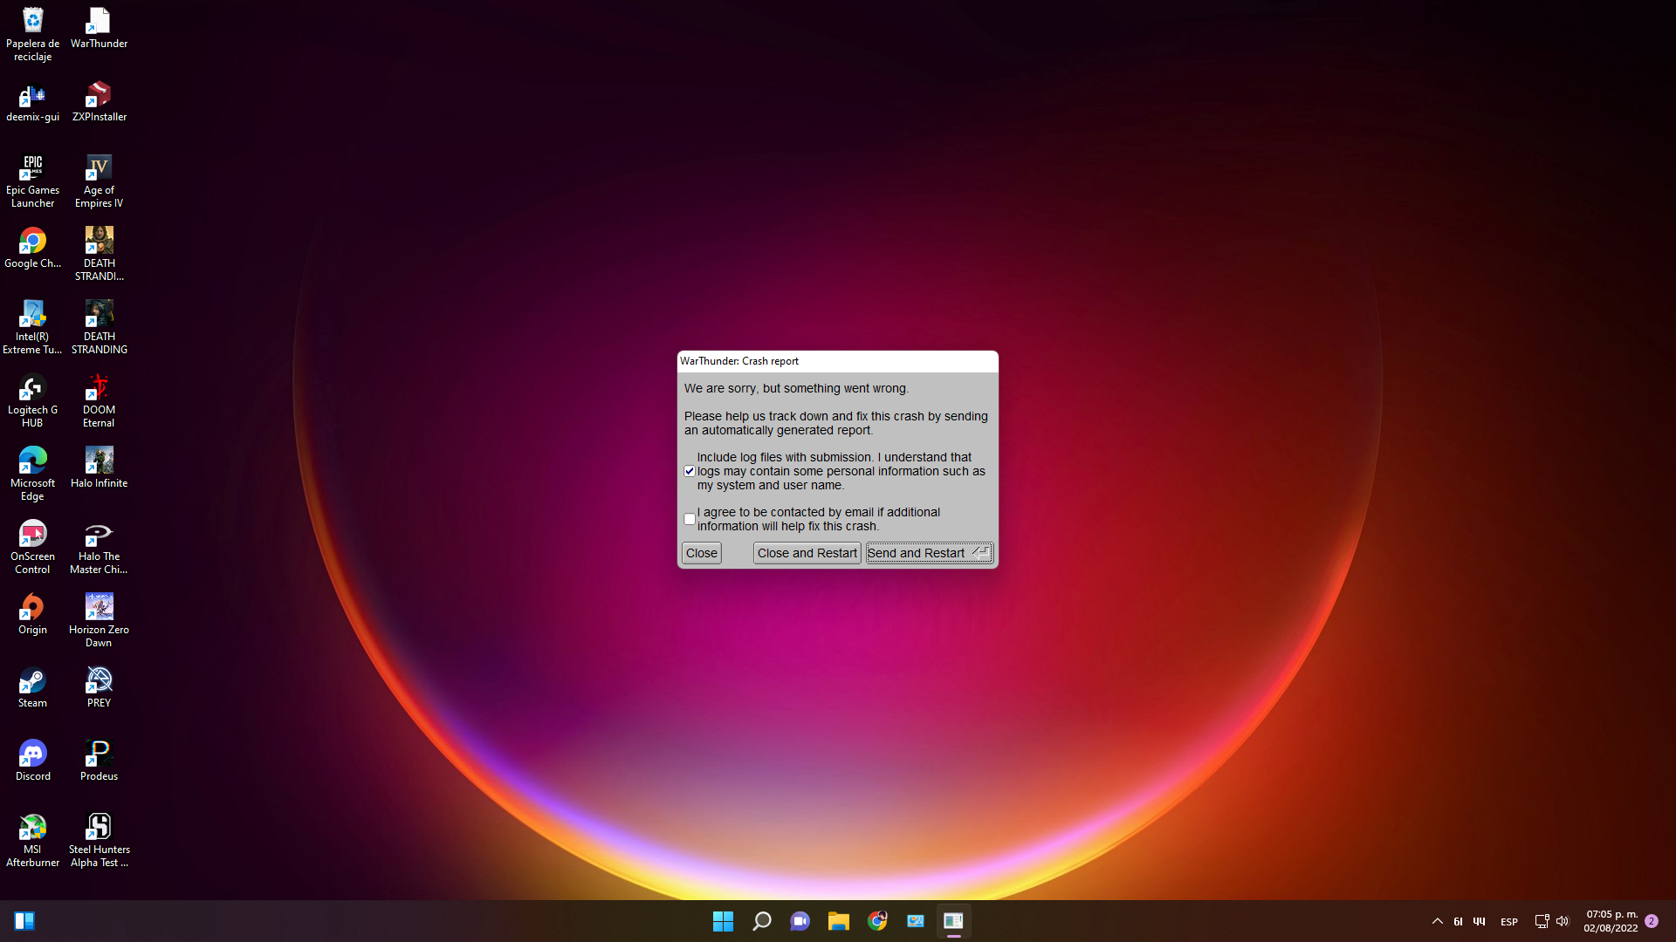The width and height of the screenshot is (1676, 942).
Task: Open the clock and date calendar
Action: pyautogui.click(x=1611, y=921)
